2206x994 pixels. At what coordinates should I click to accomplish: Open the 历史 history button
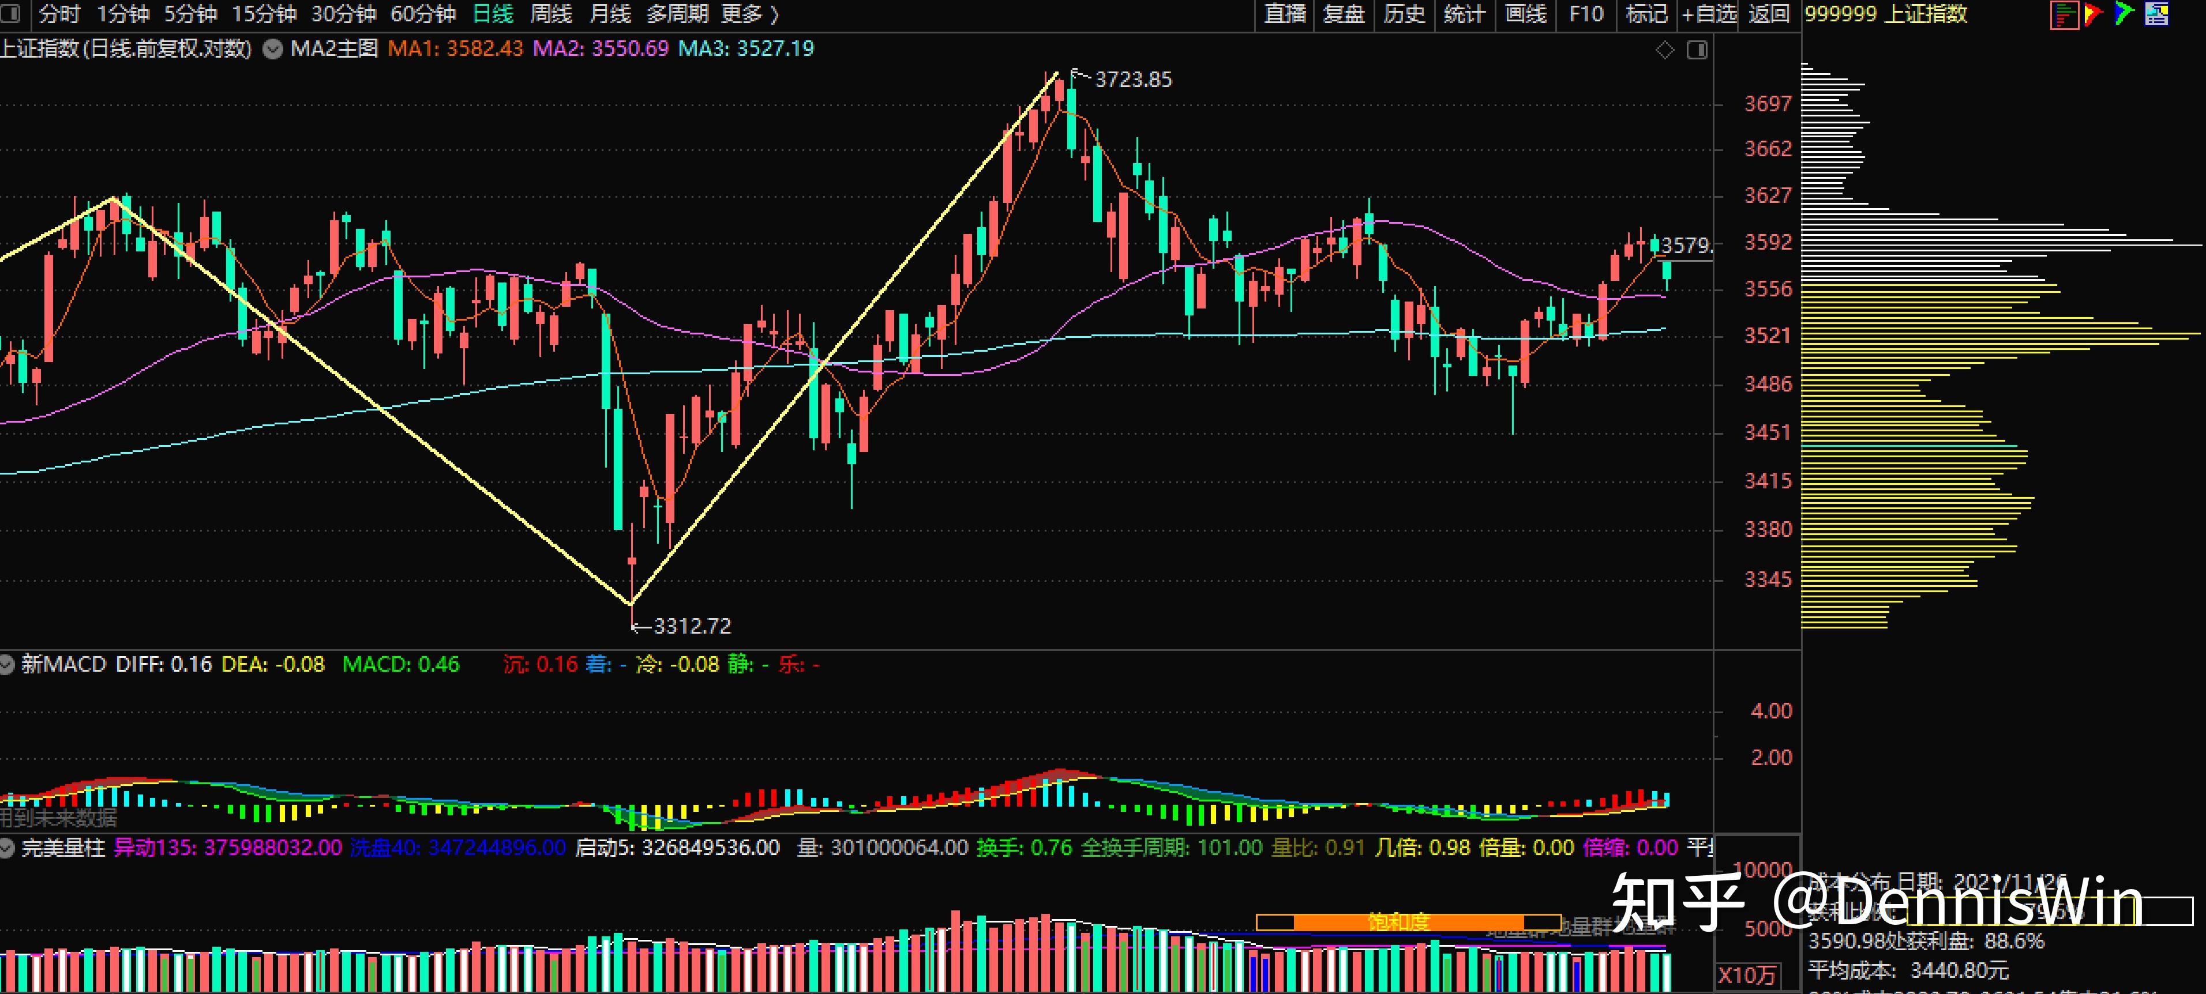(1405, 14)
